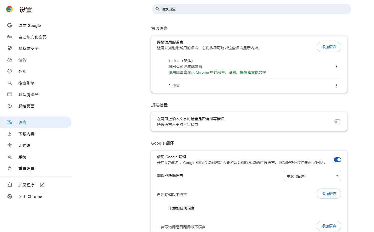
Task: Click the external link icon beside 扩展程序
Action: click(42, 185)
